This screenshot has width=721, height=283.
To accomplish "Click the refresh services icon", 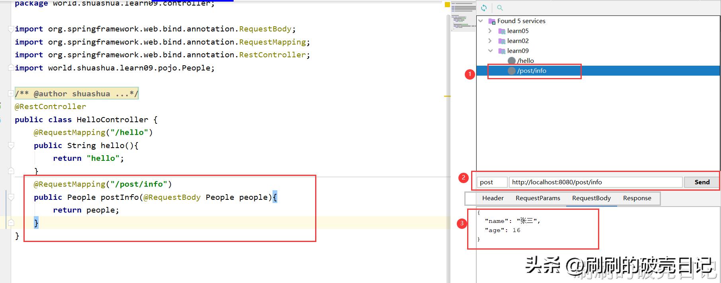I will (484, 8).
